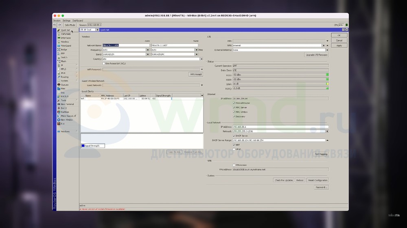Click the Local Network IP Address field

[280, 127]
